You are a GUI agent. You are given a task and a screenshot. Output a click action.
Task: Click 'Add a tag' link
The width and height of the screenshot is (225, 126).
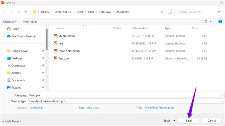point(93,108)
